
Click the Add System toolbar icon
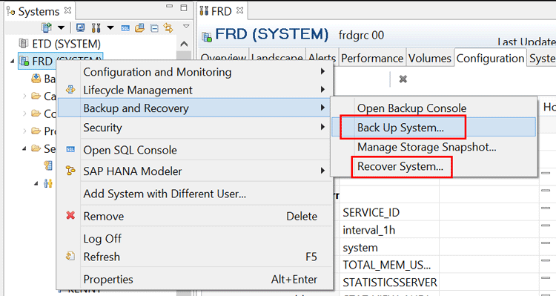47,27
